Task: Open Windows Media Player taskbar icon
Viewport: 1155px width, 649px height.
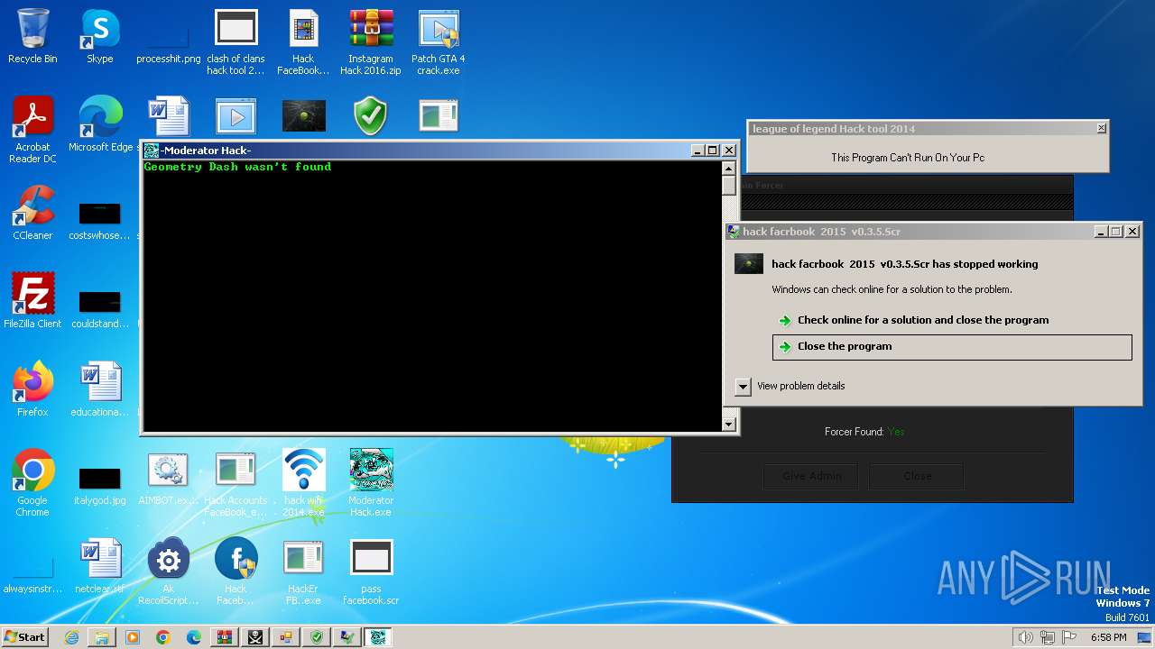Action: [x=133, y=637]
